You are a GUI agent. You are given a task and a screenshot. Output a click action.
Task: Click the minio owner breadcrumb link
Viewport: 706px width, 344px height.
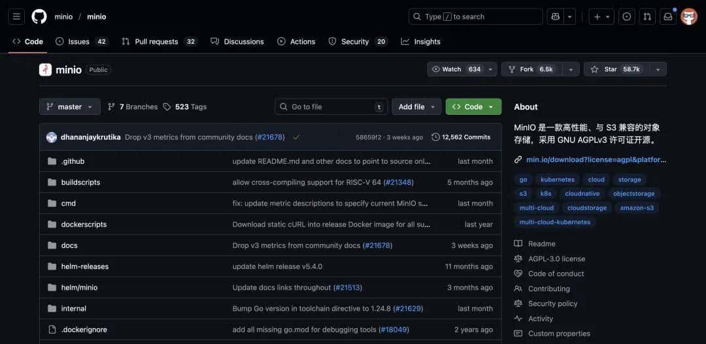(x=63, y=16)
